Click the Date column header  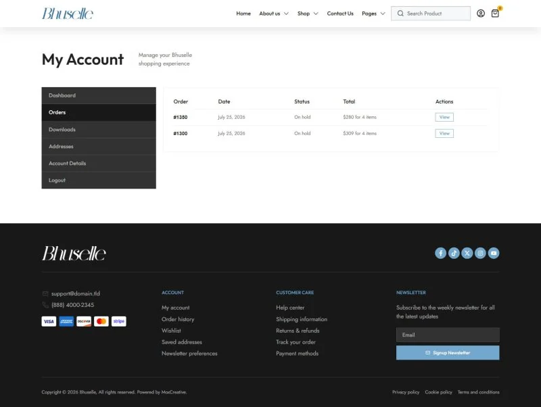click(x=224, y=101)
